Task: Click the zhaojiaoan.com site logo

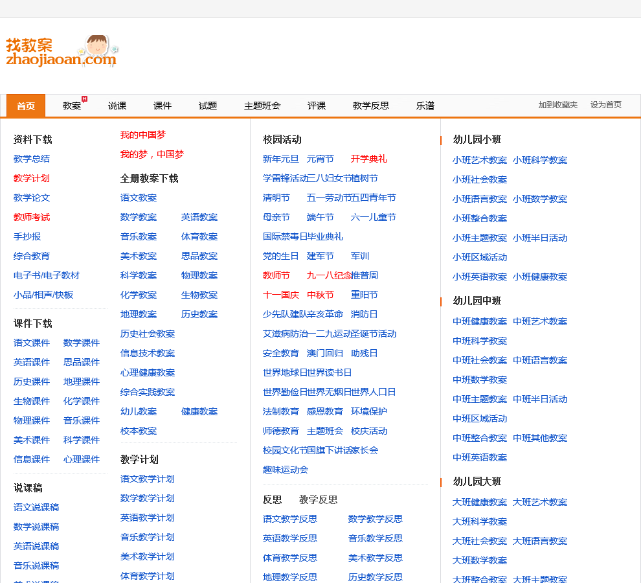Action: point(62,51)
